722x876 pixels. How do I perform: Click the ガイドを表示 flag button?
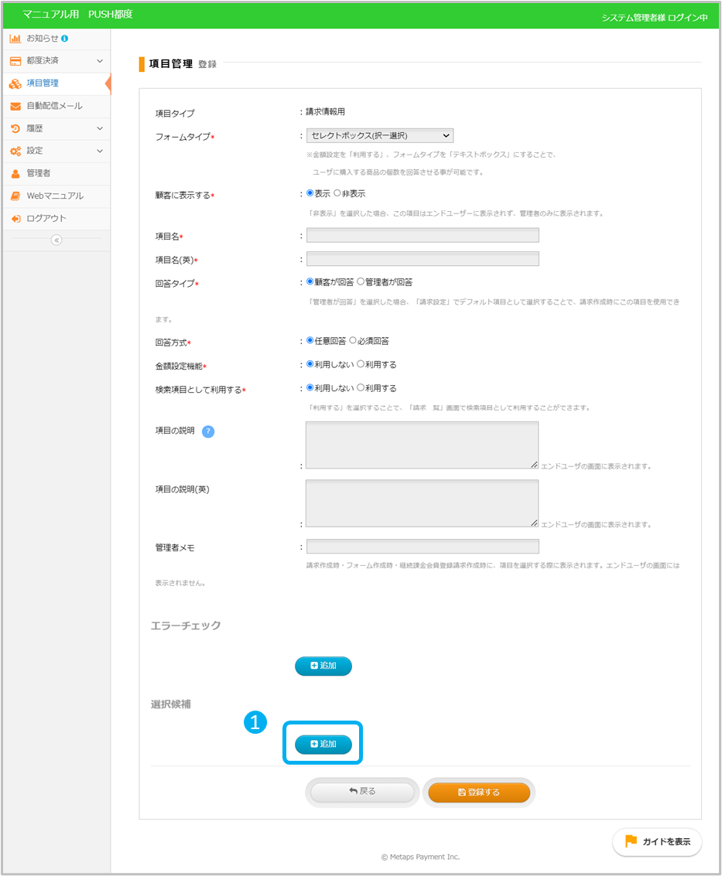coord(657,842)
